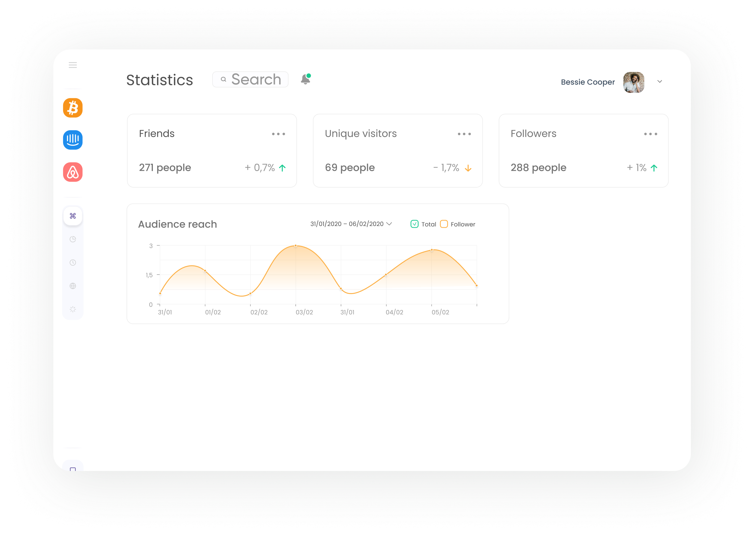Click the Bitcoin icon in sidebar
The height and width of the screenshot is (536, 752).
pyautogui.click(x=73, y=108)
